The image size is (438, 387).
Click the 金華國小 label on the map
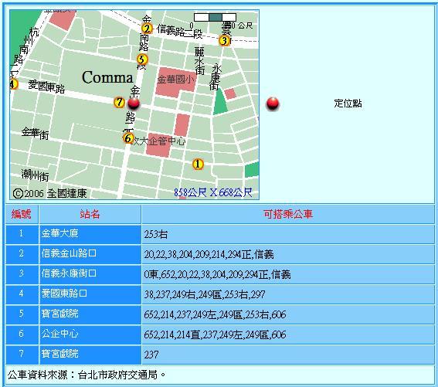175,80
